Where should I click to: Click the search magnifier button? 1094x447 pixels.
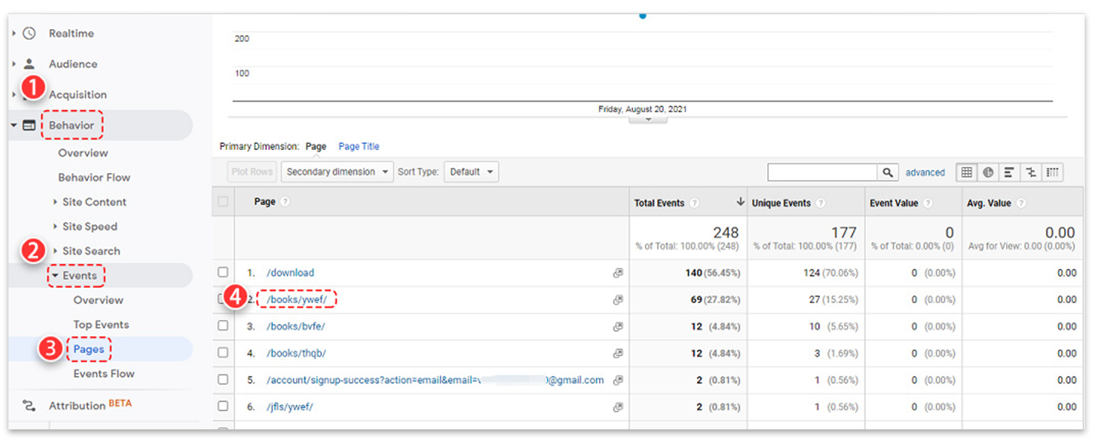(887, 172)
